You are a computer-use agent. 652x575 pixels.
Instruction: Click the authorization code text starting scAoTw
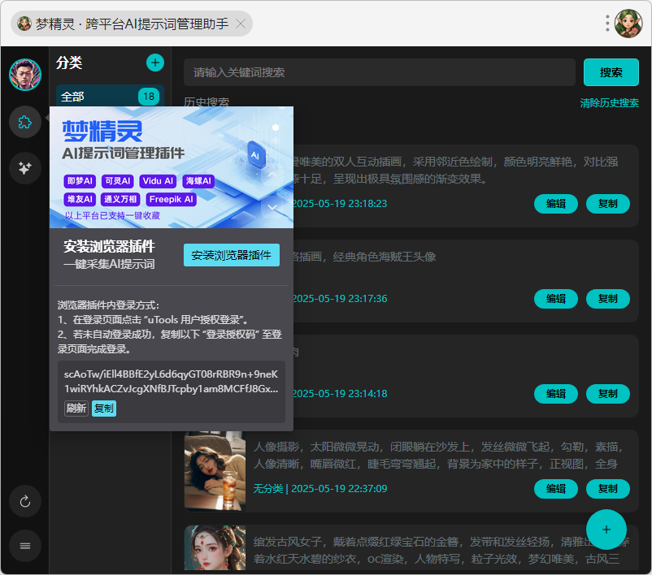click(x=172, y=382)
